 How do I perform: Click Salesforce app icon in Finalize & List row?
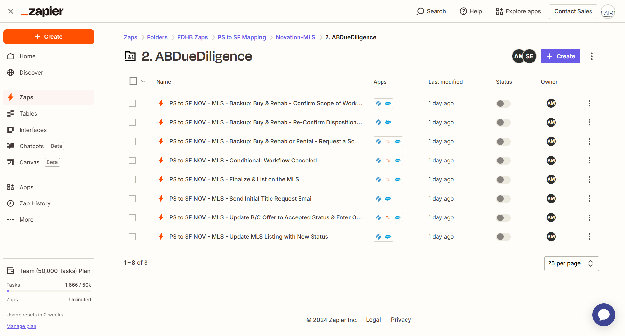(x=398, y=180)
